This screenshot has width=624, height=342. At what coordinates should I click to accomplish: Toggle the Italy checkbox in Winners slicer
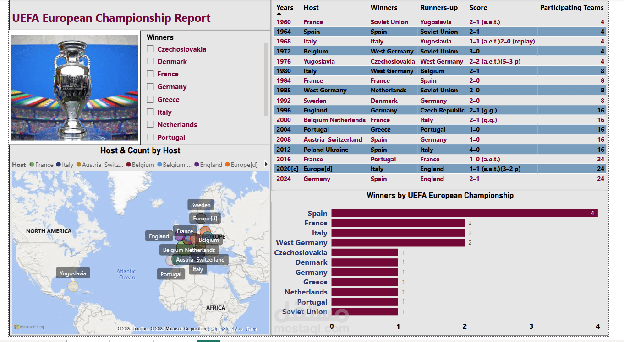[x=150, y=112]
